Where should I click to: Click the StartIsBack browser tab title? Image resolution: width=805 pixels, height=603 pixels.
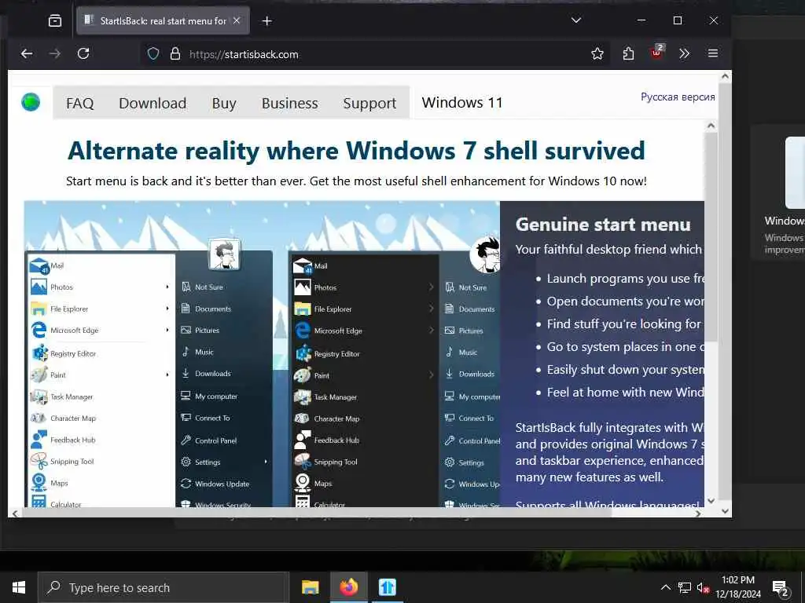pyautogui.click(x=164, y=21)
